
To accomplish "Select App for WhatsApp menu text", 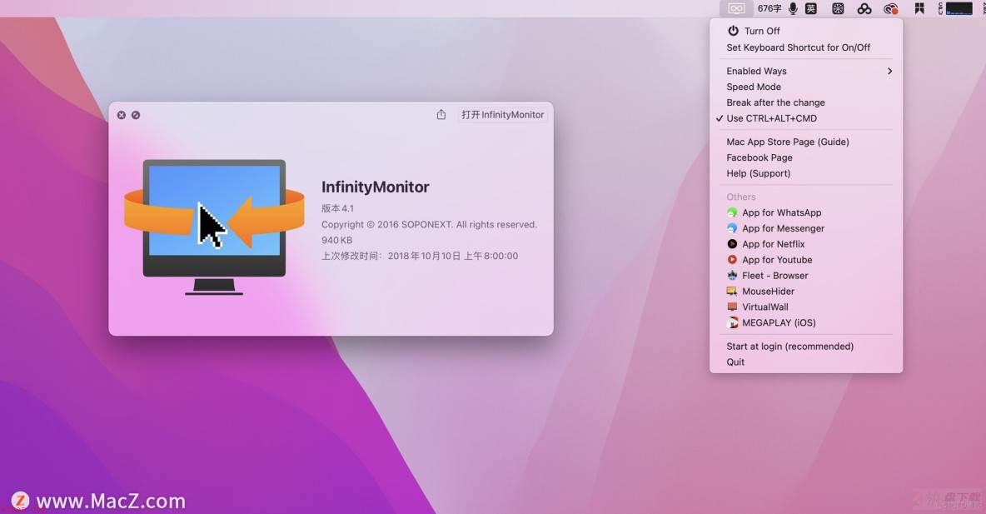I will [x=782, y=212].
